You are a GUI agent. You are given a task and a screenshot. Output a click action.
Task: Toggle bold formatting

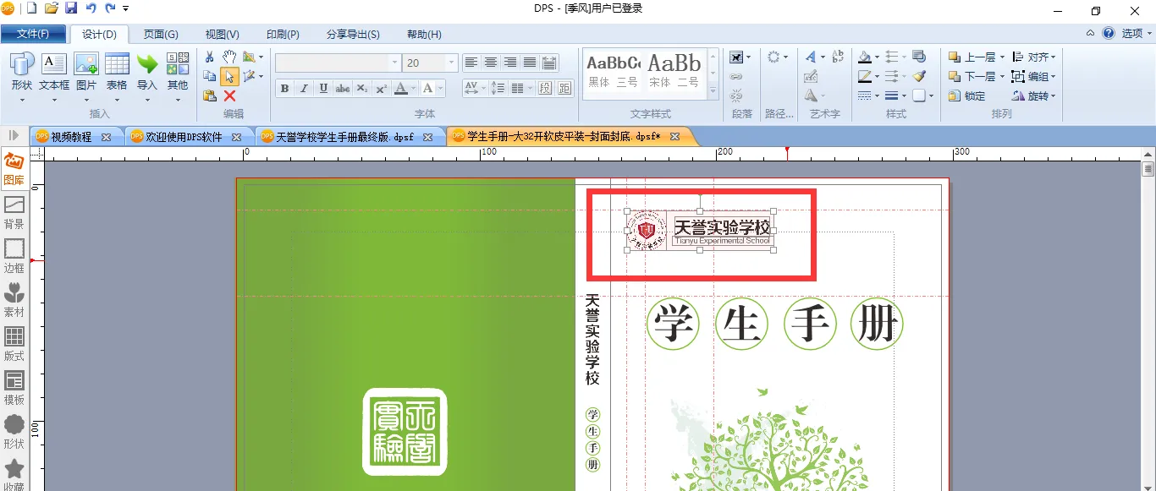click(x=284, y=89)
